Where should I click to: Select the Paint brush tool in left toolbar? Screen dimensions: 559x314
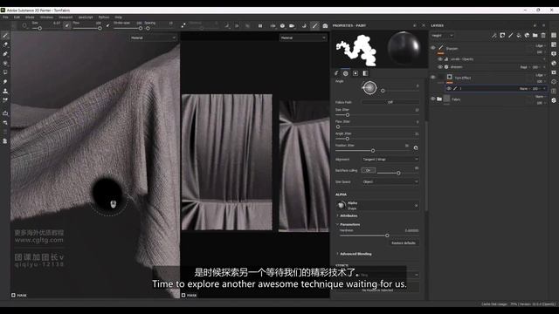(5, 36)
